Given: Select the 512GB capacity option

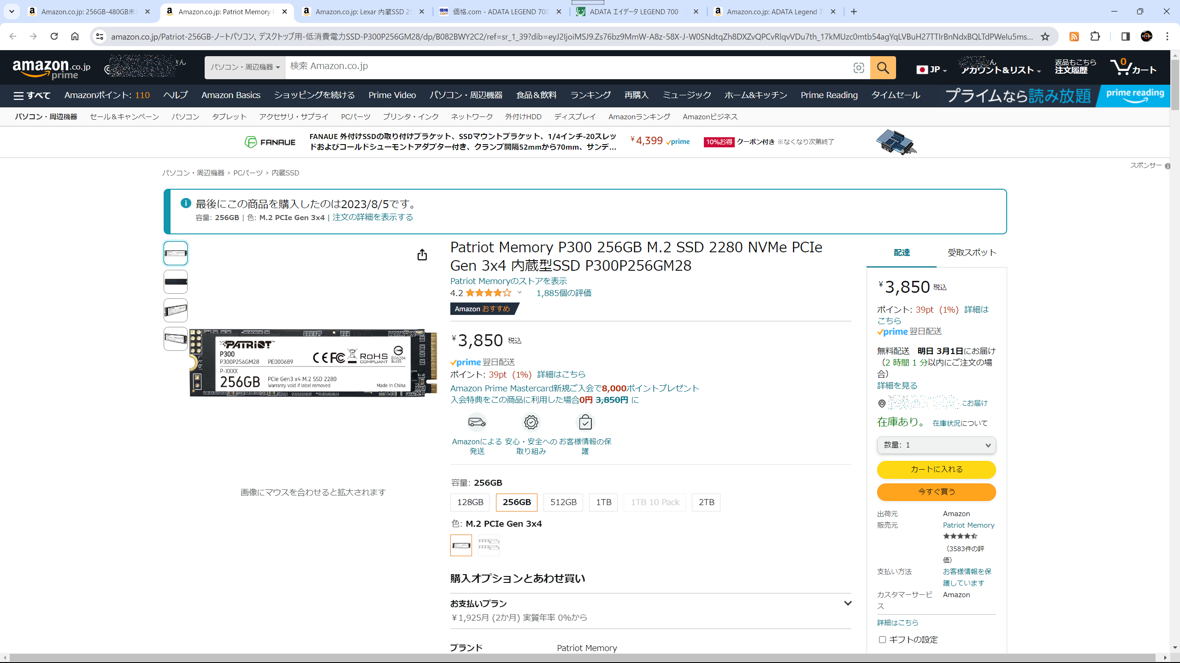Looking at the screenshot, I should click(x=563, y=502).
